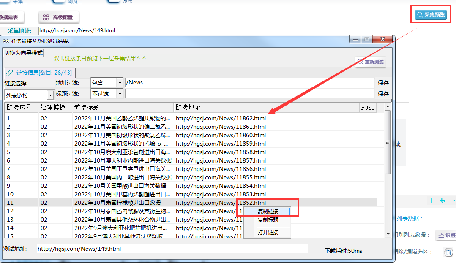This screenshot has height=263, width=456.
Task: Select row with URL News/11861.html
Action: pyautogui.click(x=191, y=127)
